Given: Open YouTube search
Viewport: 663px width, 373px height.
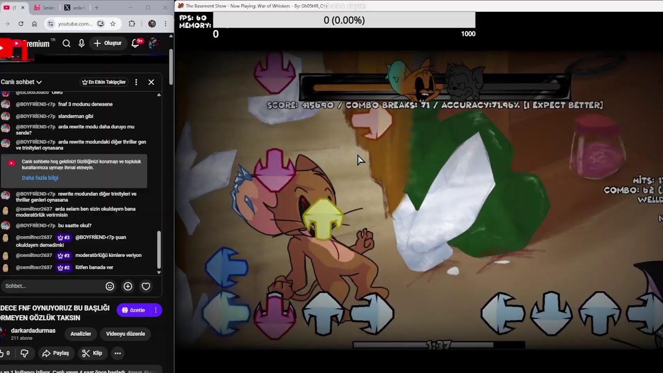Looking at the screenshot, I should tap(66, 44).
